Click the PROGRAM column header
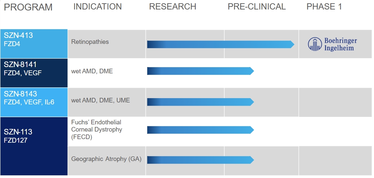 click(28, 7)
